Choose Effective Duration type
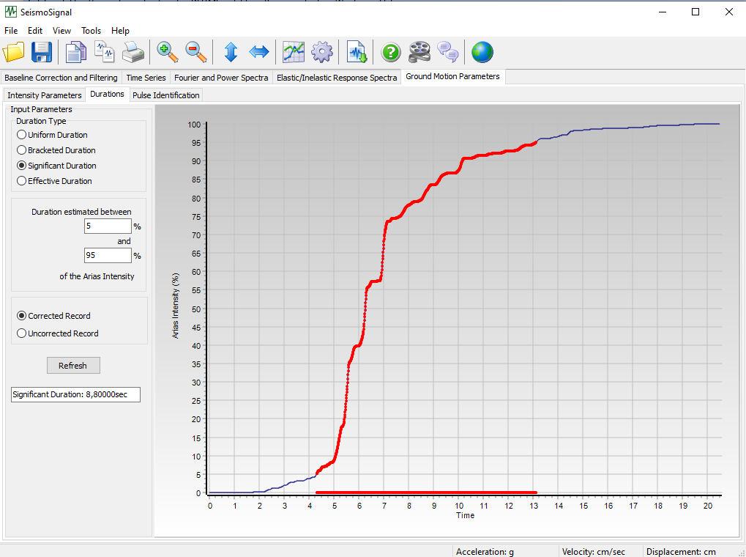This screenshot has width=746, height=557. (x=22, y=181)
